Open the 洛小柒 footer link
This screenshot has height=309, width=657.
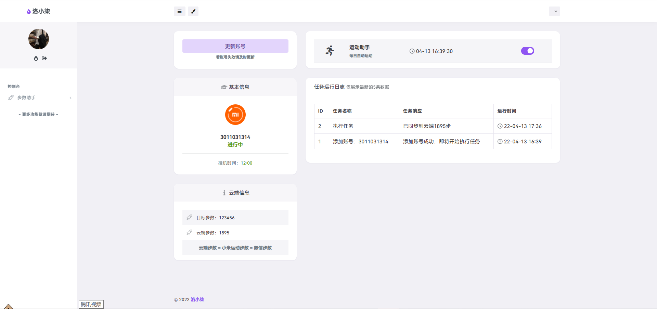[x=197, y=299]
